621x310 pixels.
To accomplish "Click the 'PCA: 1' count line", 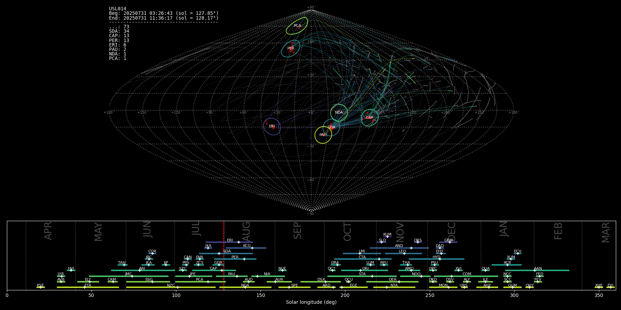I will pos(118,59).
